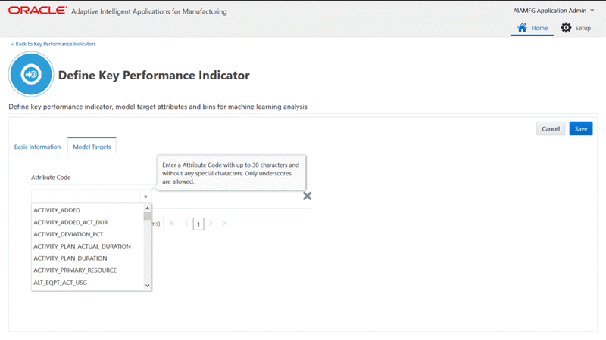
Task: Click the X remove row icon
Action: pyautogui.click(x=307, y=196)
